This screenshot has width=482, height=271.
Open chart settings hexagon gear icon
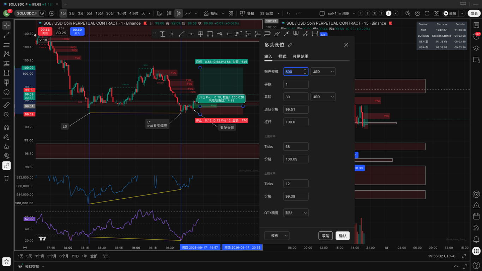[x=417, y=13]
